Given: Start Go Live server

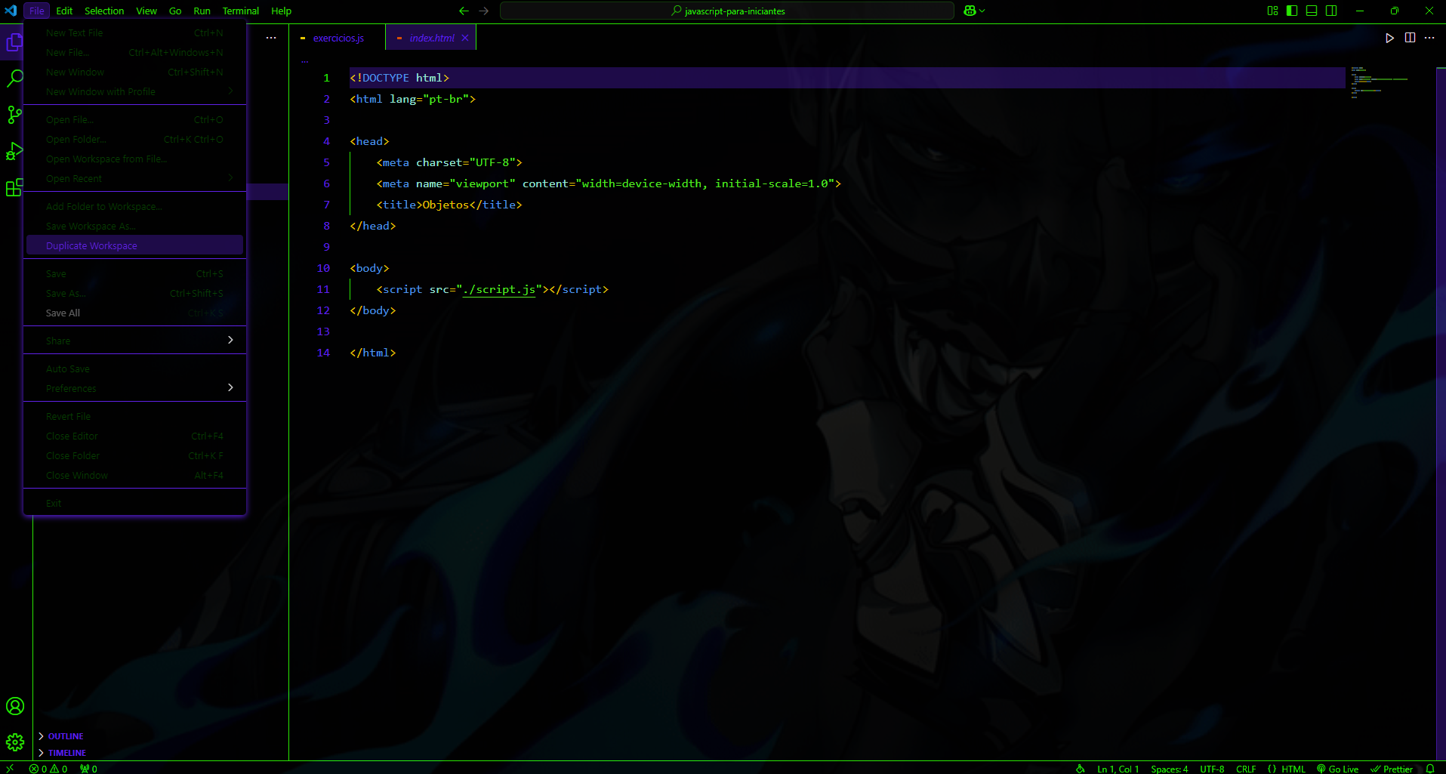Looking at the screenshot, I should (1337, 769).
